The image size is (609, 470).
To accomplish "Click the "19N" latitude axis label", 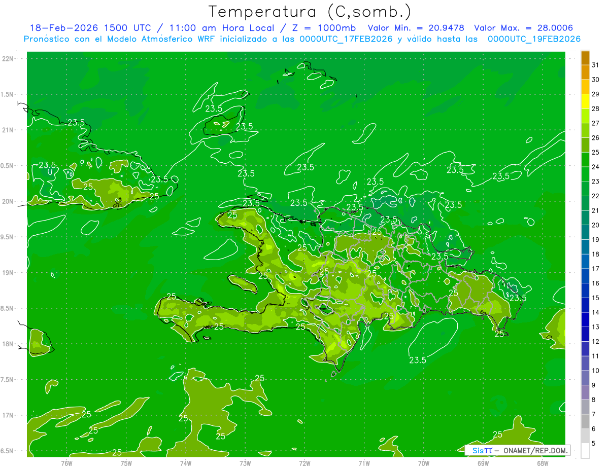I will pyautogui.click(x=8, y=273).
